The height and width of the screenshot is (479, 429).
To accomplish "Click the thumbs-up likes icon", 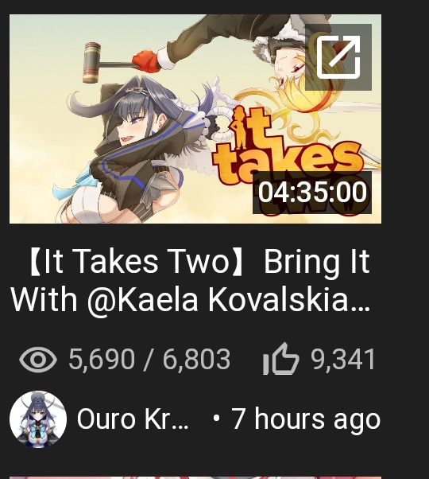I will [280, 358].
